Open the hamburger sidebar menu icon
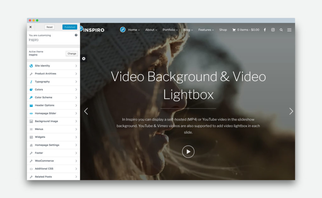The width and height of the screenshot is (322, 198). (x=289, y=30)
